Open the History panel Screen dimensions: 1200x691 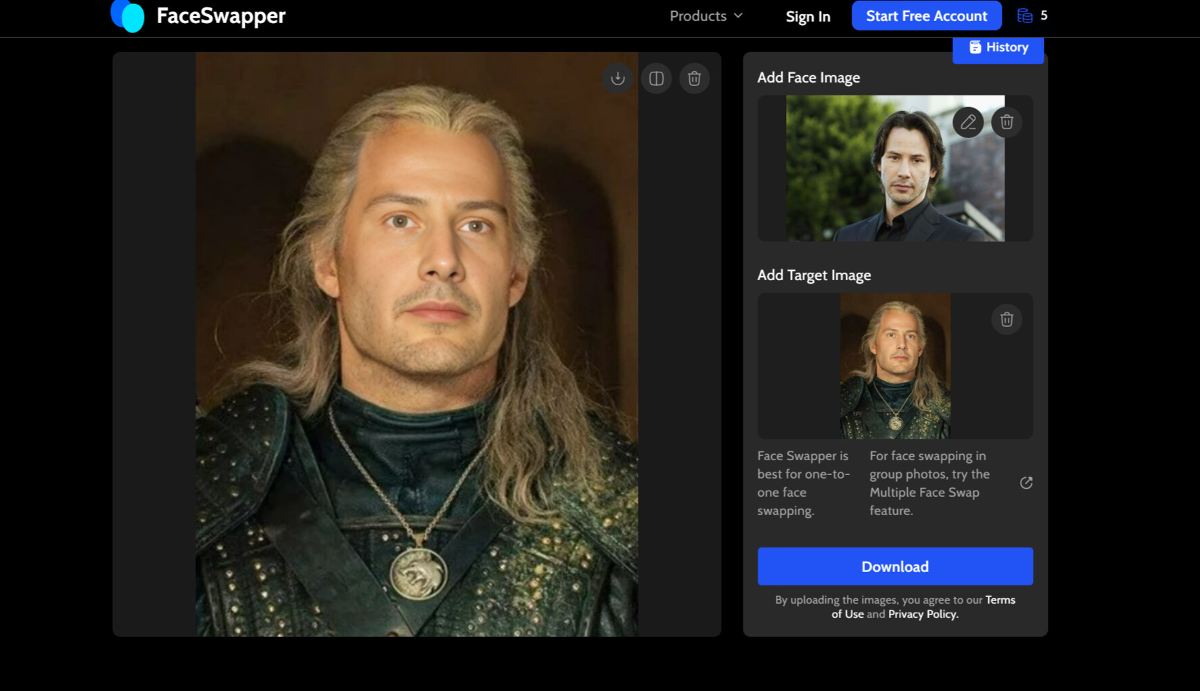(998, 47)
